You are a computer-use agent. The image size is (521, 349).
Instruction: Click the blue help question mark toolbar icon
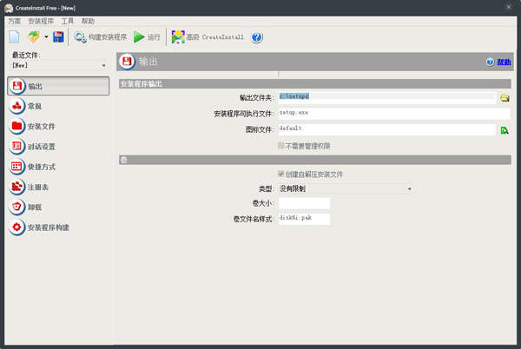(256, 36)
